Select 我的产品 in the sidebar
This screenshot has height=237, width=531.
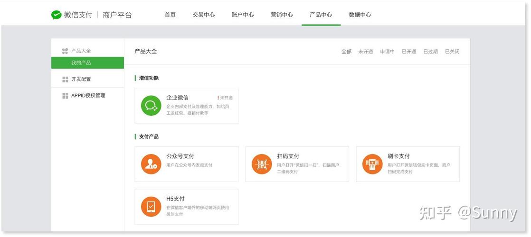tap(88, 63)
